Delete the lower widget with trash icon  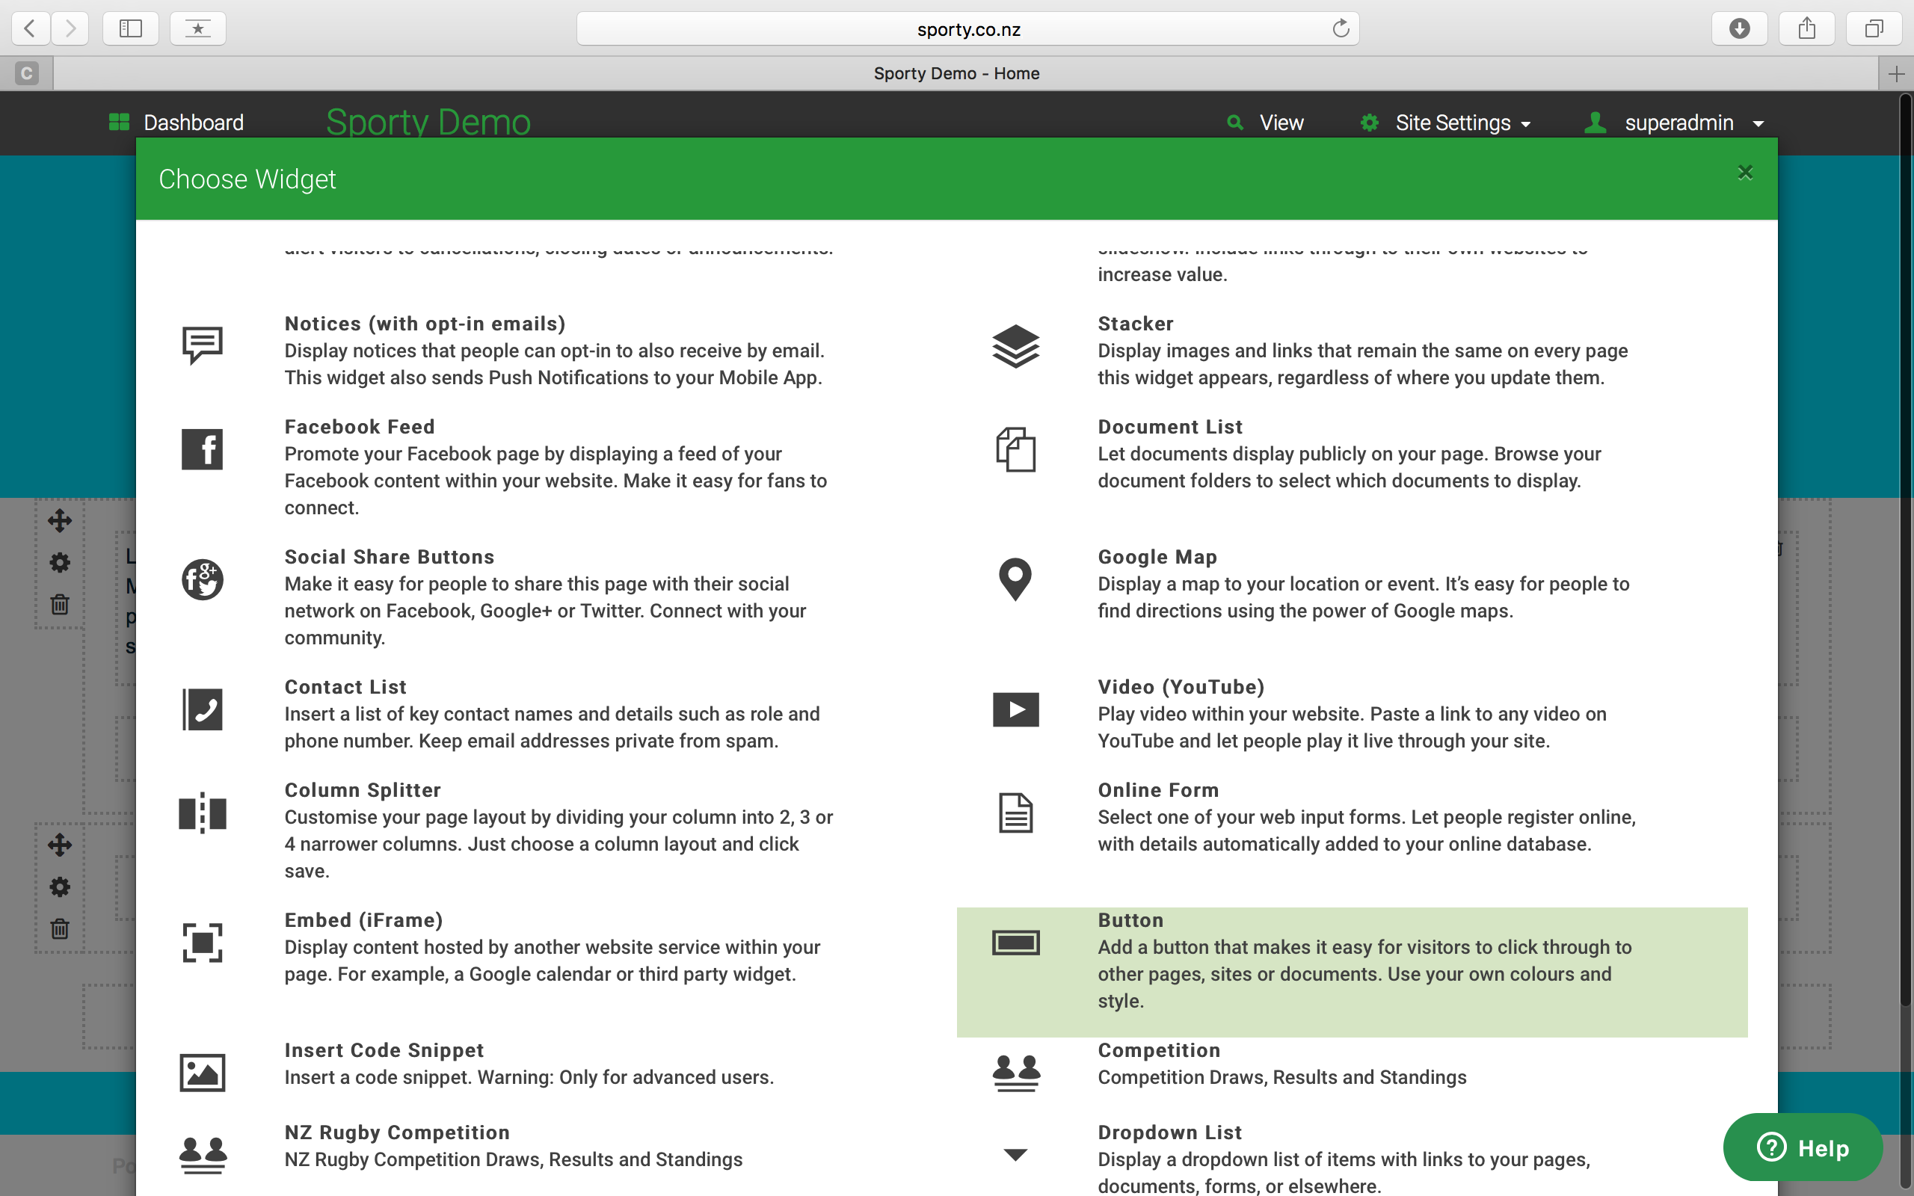click(x=59, y=928)
